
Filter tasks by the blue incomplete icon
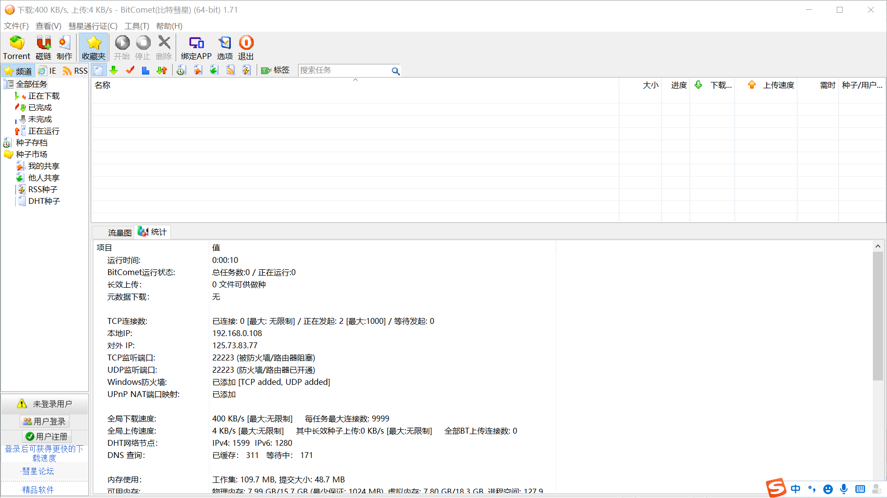[145, 70]
